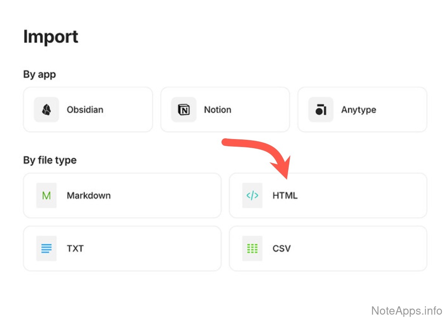Click the "By file type" section heading
This screenshot has width=443, height=318.
(x=50, y=160)
